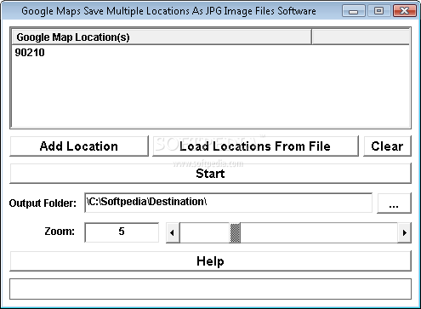This screenshot has width=421, height=309.
Task: Close the Google Maps software window
Action: 405,11
